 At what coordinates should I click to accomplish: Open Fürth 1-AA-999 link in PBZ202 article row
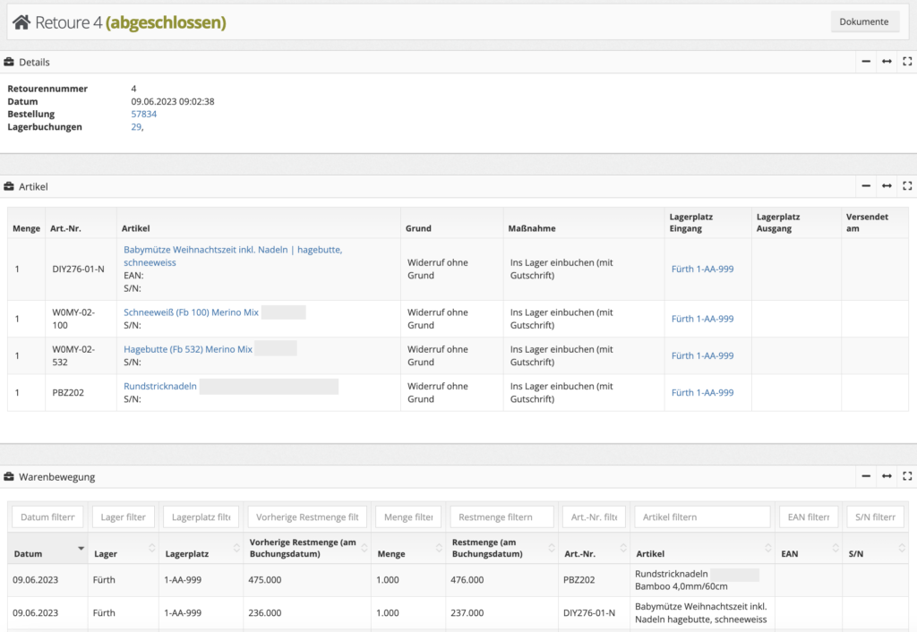pos(702,392)
